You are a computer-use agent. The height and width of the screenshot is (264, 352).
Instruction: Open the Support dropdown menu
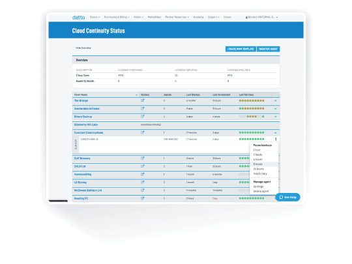[x=214, y=17]
